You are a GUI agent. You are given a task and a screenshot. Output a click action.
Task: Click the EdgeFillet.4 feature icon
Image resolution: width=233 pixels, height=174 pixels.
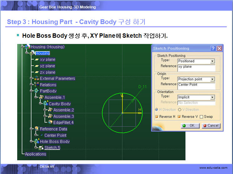pos(50,123)
